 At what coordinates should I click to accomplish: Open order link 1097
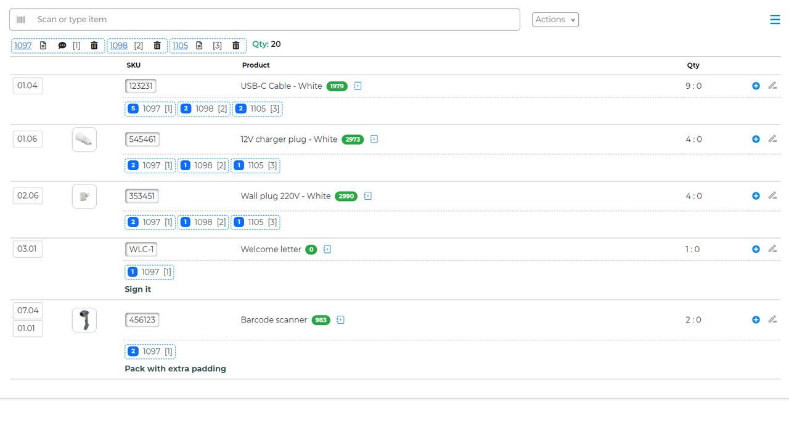click(x=23, y=46)
